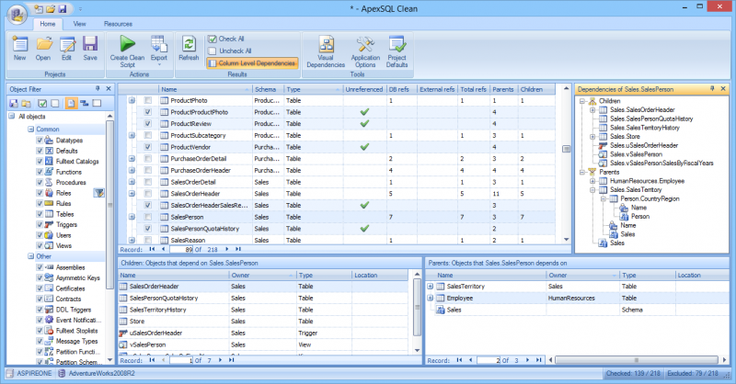Viewport: 736px width, 384px height.
Task: Open the Resources ribbon tab
Action: coord(118,23)
